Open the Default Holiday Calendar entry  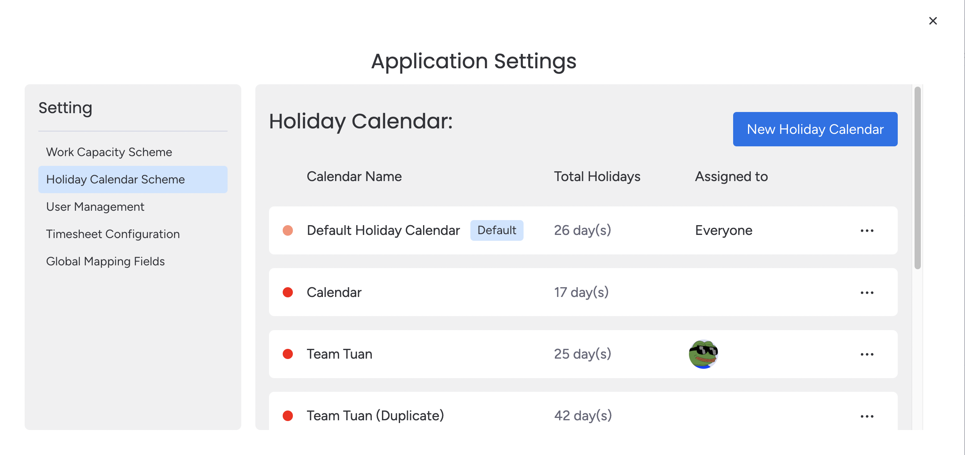click(383, 231)
